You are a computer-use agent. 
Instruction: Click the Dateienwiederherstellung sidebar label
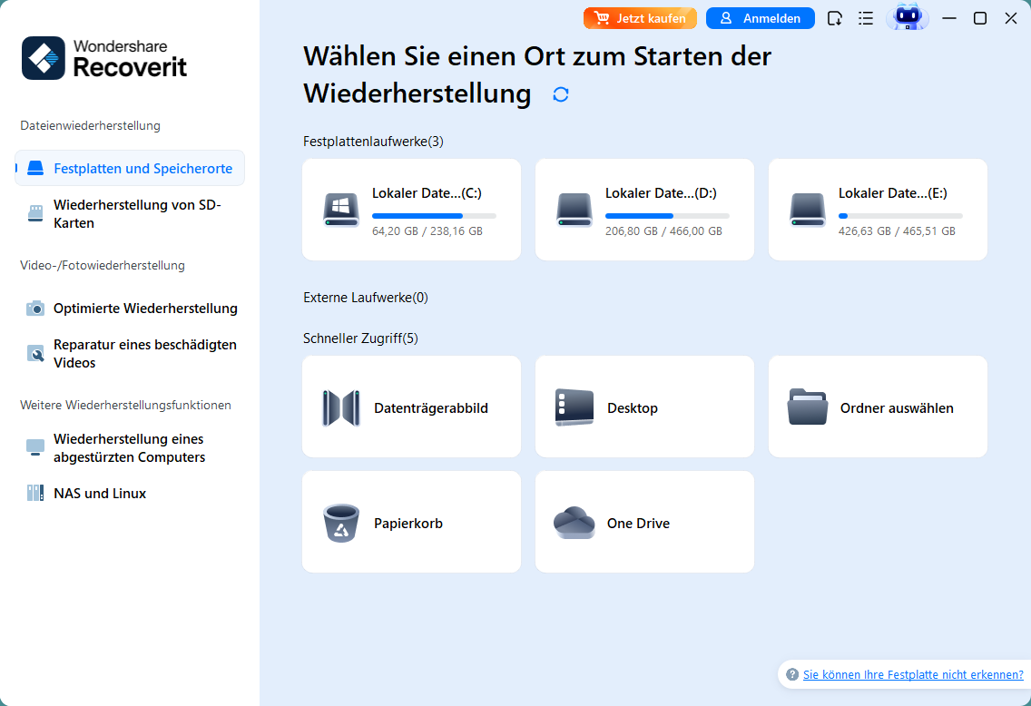click(x=90, y=125)
